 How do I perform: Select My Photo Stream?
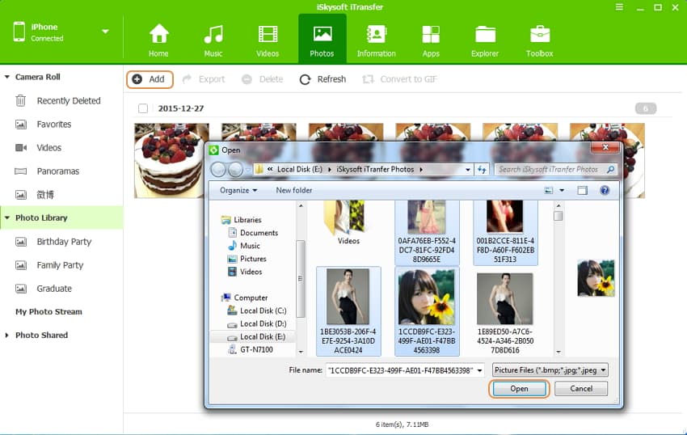pyautogui.click(x=48, y=312)
